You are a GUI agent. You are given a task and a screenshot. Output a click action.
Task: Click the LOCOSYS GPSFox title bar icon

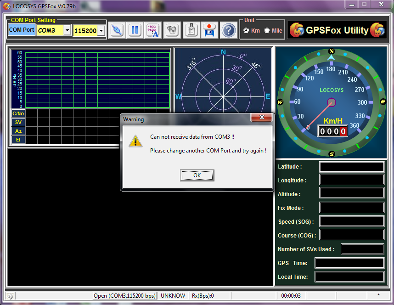click(x=7, y=6)
